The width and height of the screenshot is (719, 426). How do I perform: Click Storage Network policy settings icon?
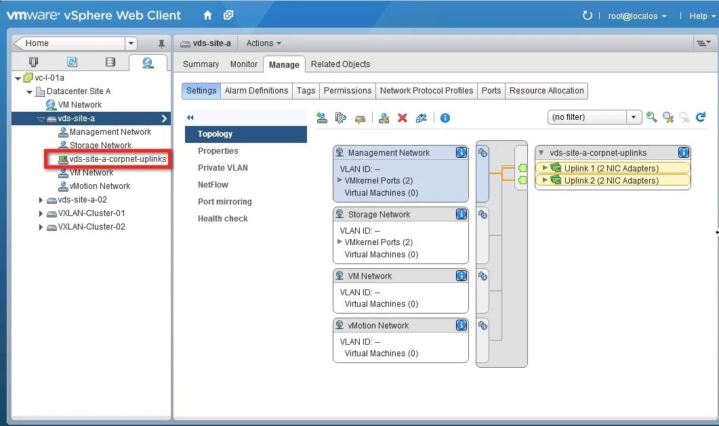(482, 214)
